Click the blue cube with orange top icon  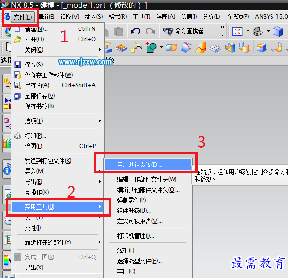[262, 47]
